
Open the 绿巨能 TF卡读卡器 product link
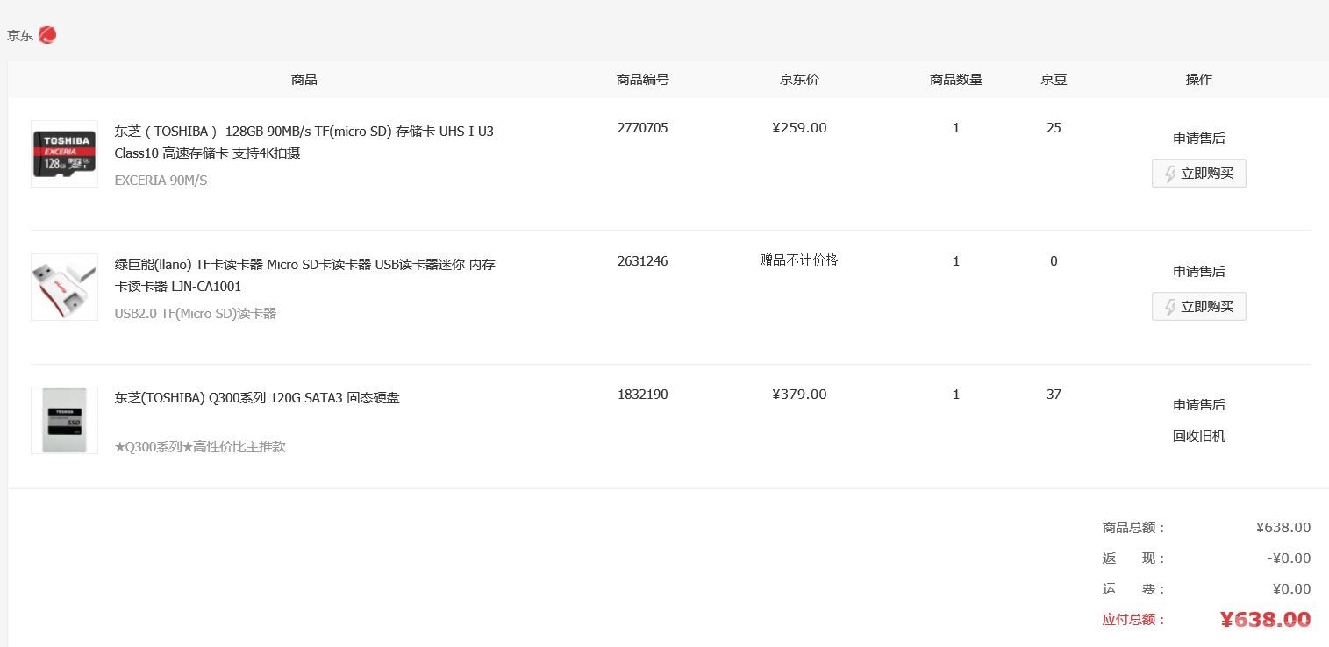[x=305, y=275]
